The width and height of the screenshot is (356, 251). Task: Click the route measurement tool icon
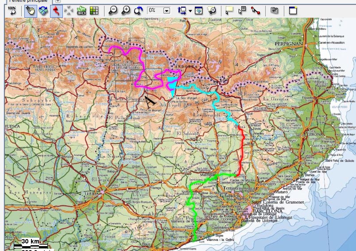[255, 11]
